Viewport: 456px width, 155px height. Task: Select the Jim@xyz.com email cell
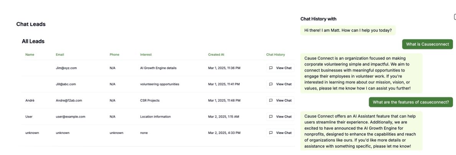click(x=66, y=68)
